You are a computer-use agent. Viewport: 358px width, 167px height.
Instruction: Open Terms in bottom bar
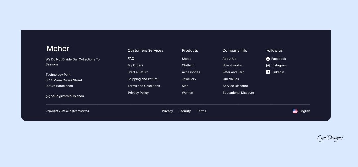[x=202, y=111]
